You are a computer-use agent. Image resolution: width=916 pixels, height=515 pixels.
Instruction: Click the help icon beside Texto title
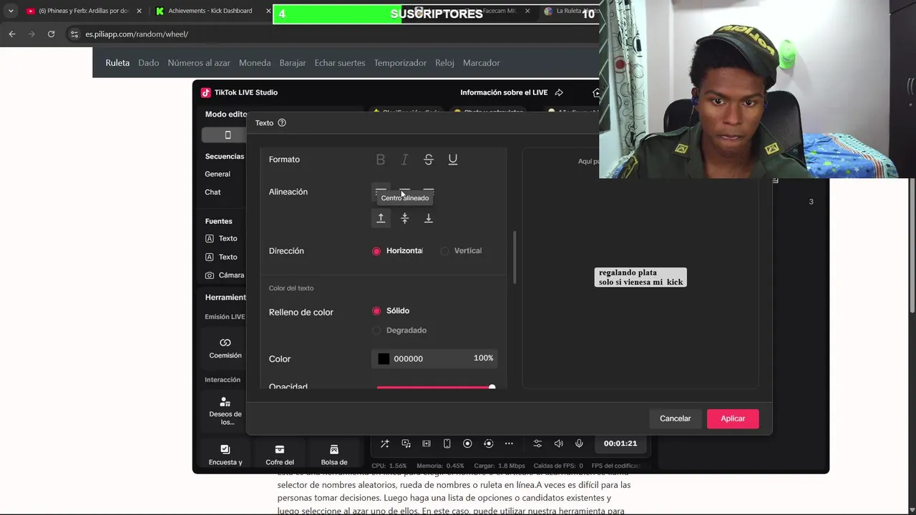tap(282, 123)
